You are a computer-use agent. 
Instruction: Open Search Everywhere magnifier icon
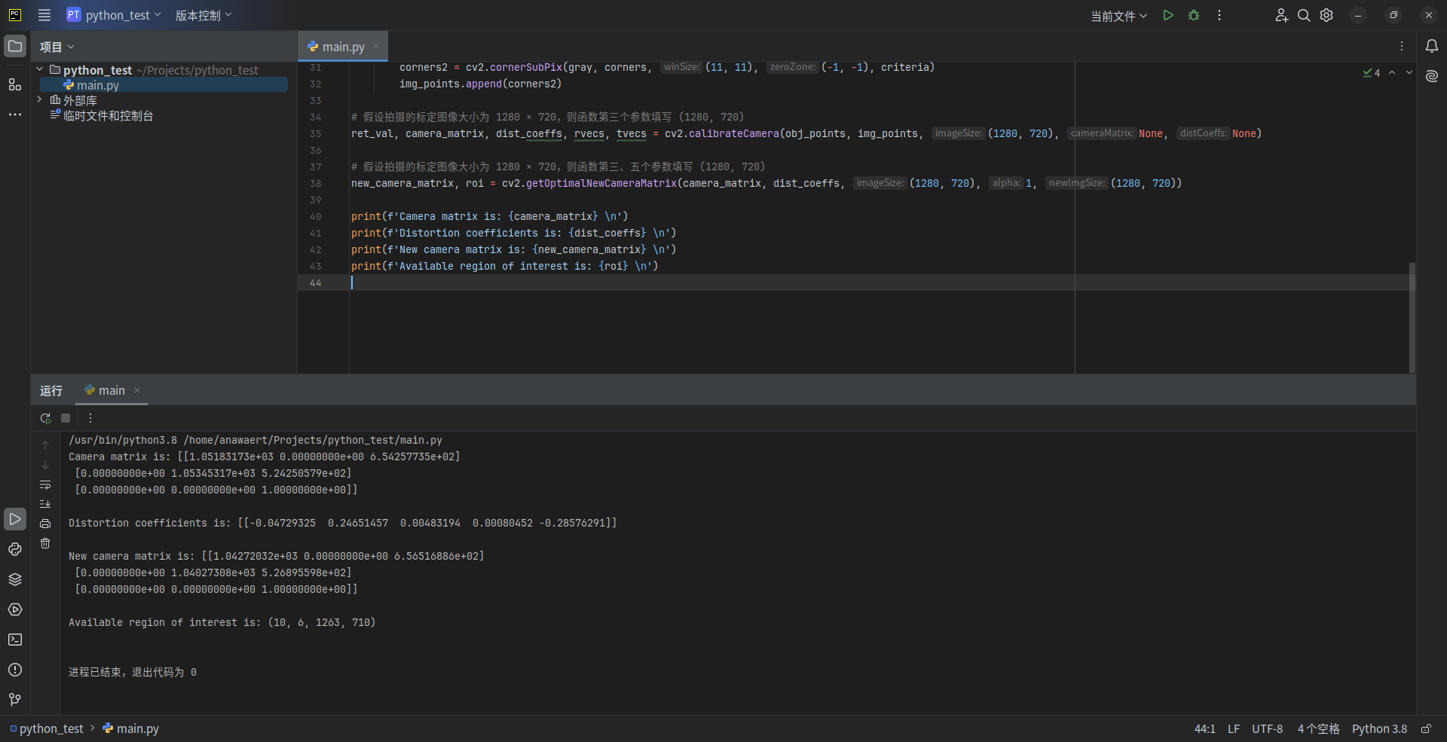pos(1304,15)
